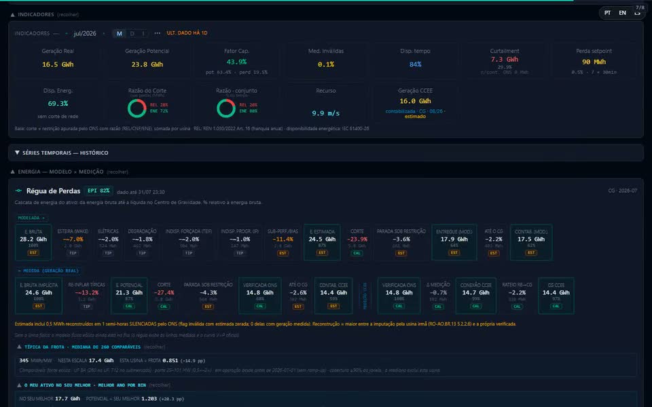Click recolher beside Energia — Modelo × Medição
This screenshot has height=407, width=652.
coord(117,172)
